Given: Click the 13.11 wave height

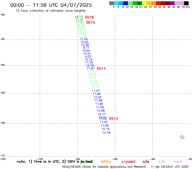Looking at the screenshot, I should [x=93, y=78].
